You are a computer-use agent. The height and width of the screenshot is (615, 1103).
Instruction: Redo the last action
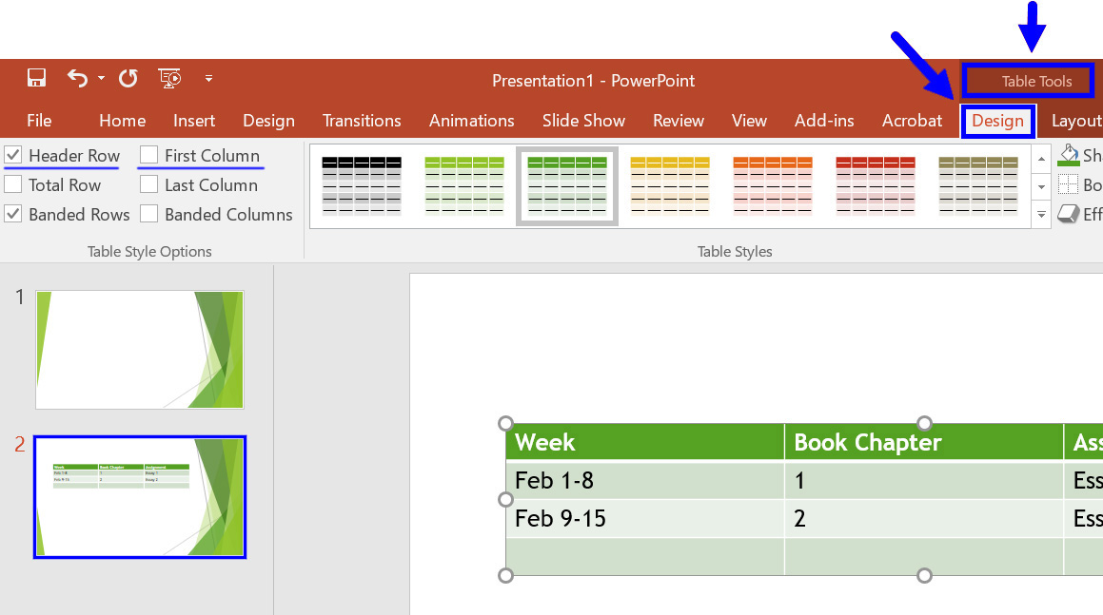pyautogui.click(x=127, y=79)
